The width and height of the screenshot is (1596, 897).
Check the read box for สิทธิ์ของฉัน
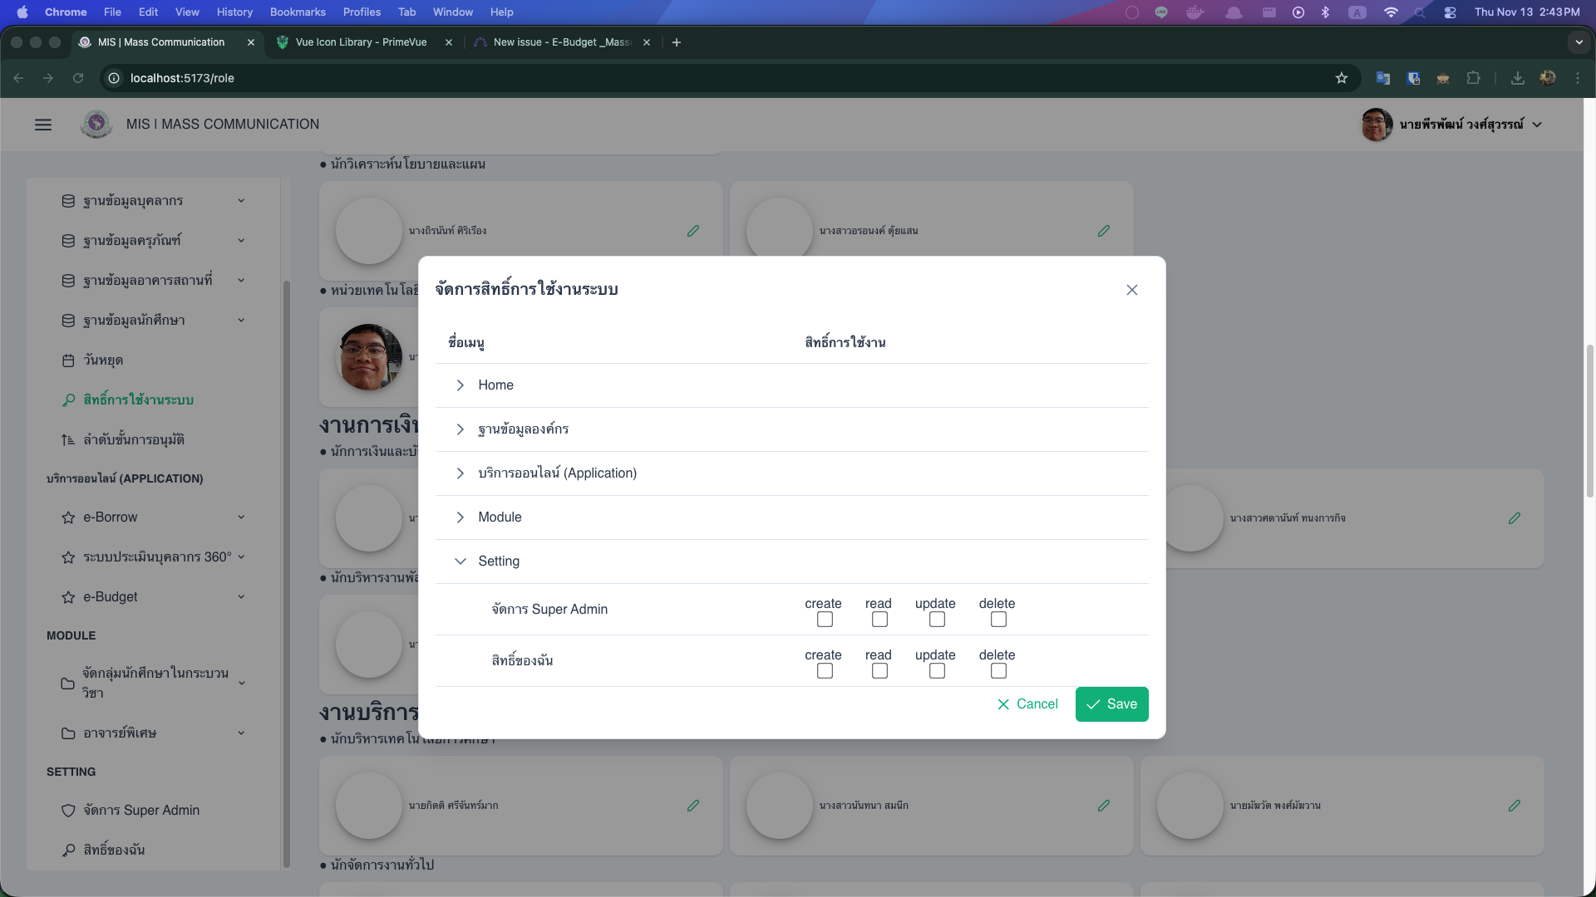879,671
